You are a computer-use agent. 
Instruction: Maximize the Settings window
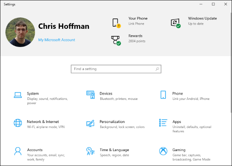click(213, 4)
